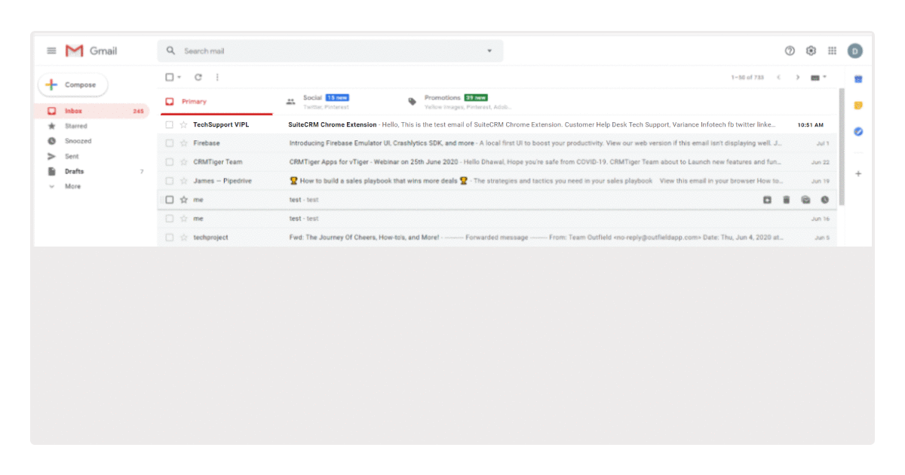This screenshot has height=475, width=905.
Task: Select the TechSupport VIPL email checkbox
Action: [x=170, y=124]
